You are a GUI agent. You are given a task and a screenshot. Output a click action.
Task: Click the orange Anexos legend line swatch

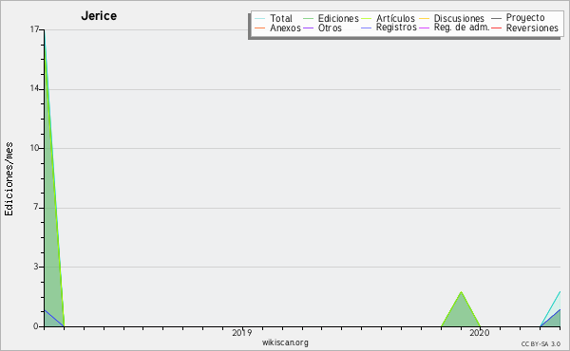260,28
